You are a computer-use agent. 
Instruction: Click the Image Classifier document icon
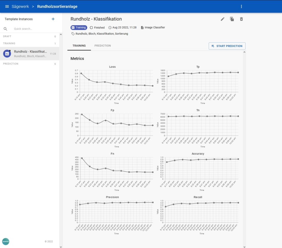click(142, 27)
